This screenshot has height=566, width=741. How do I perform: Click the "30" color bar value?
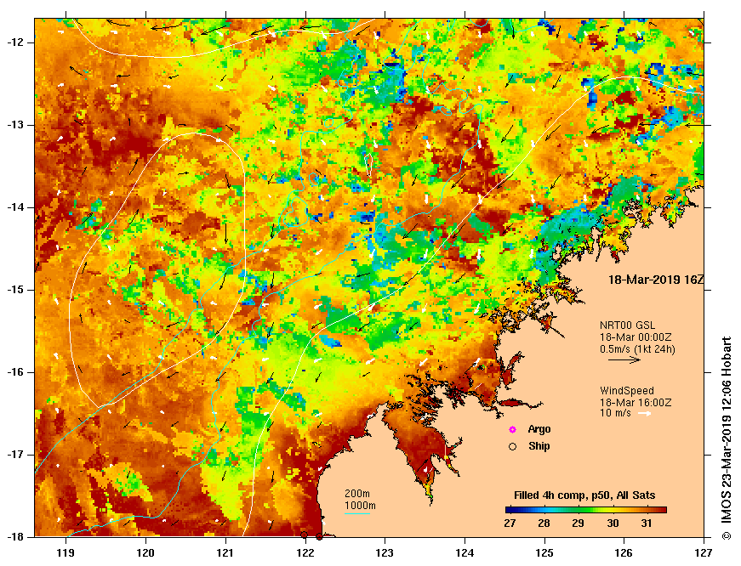point(613,523)
